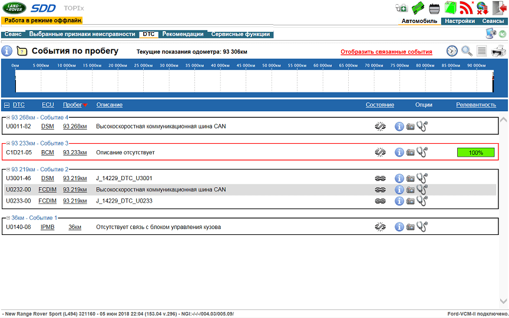Click the DSM link in U3001-46 row

48,178
